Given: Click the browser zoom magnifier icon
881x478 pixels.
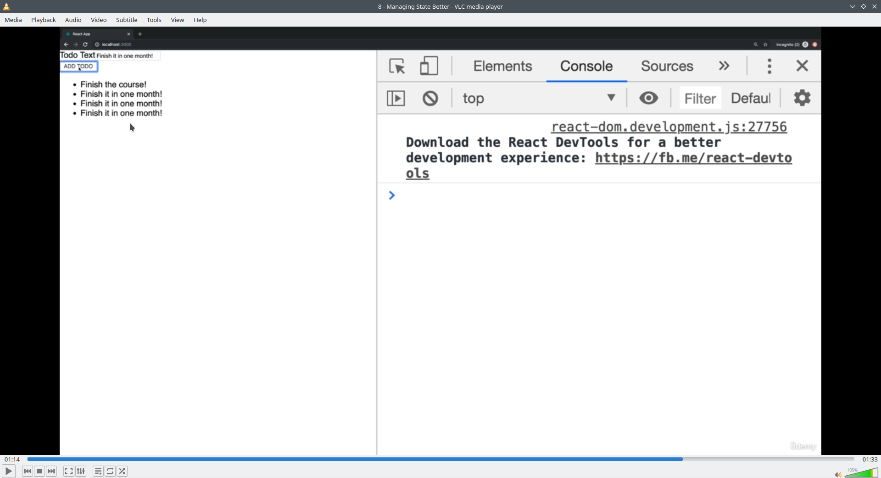Looking at the screenshot, I should [756, 44].
